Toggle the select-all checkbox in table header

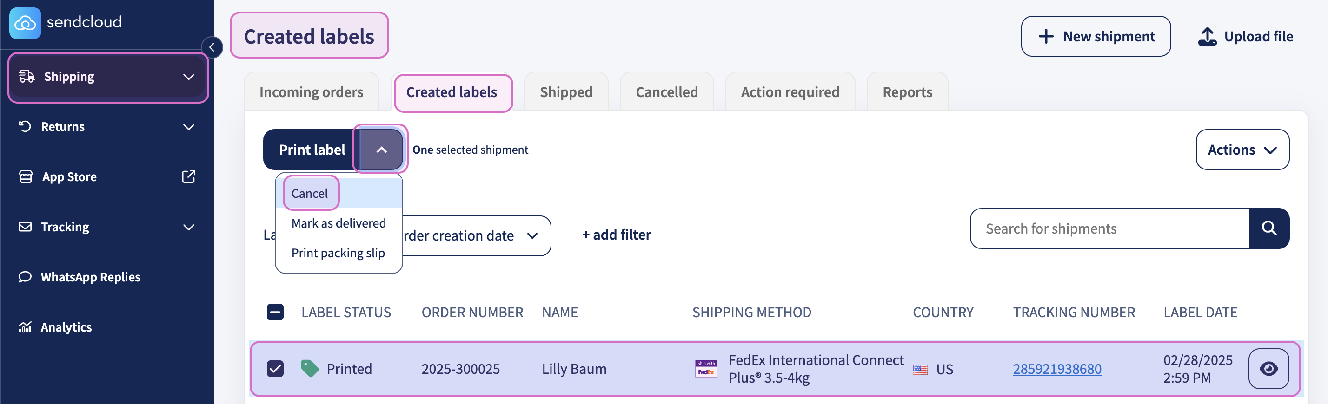[275, 312]
